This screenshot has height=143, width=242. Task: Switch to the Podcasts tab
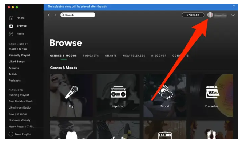tap(91, 56)
